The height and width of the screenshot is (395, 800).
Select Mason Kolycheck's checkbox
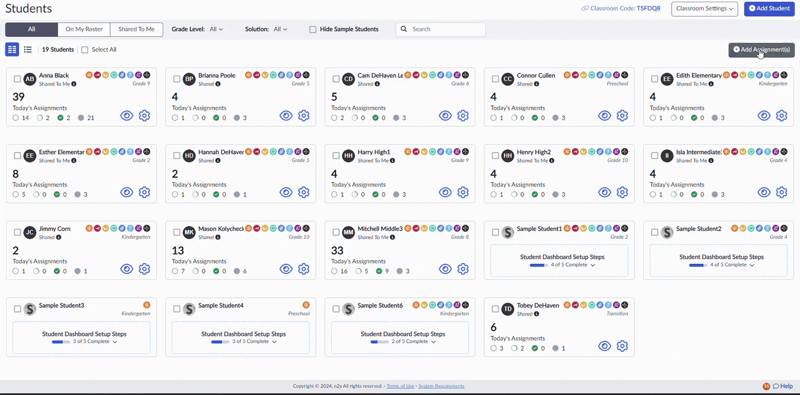(x=177, y=233)
